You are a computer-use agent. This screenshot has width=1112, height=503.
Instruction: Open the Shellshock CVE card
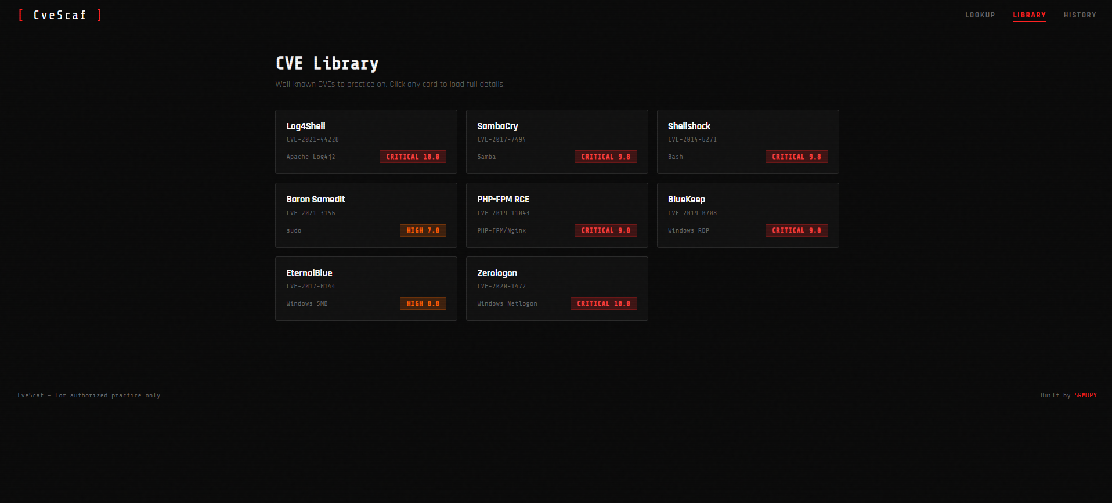click(x=748, y=142)
